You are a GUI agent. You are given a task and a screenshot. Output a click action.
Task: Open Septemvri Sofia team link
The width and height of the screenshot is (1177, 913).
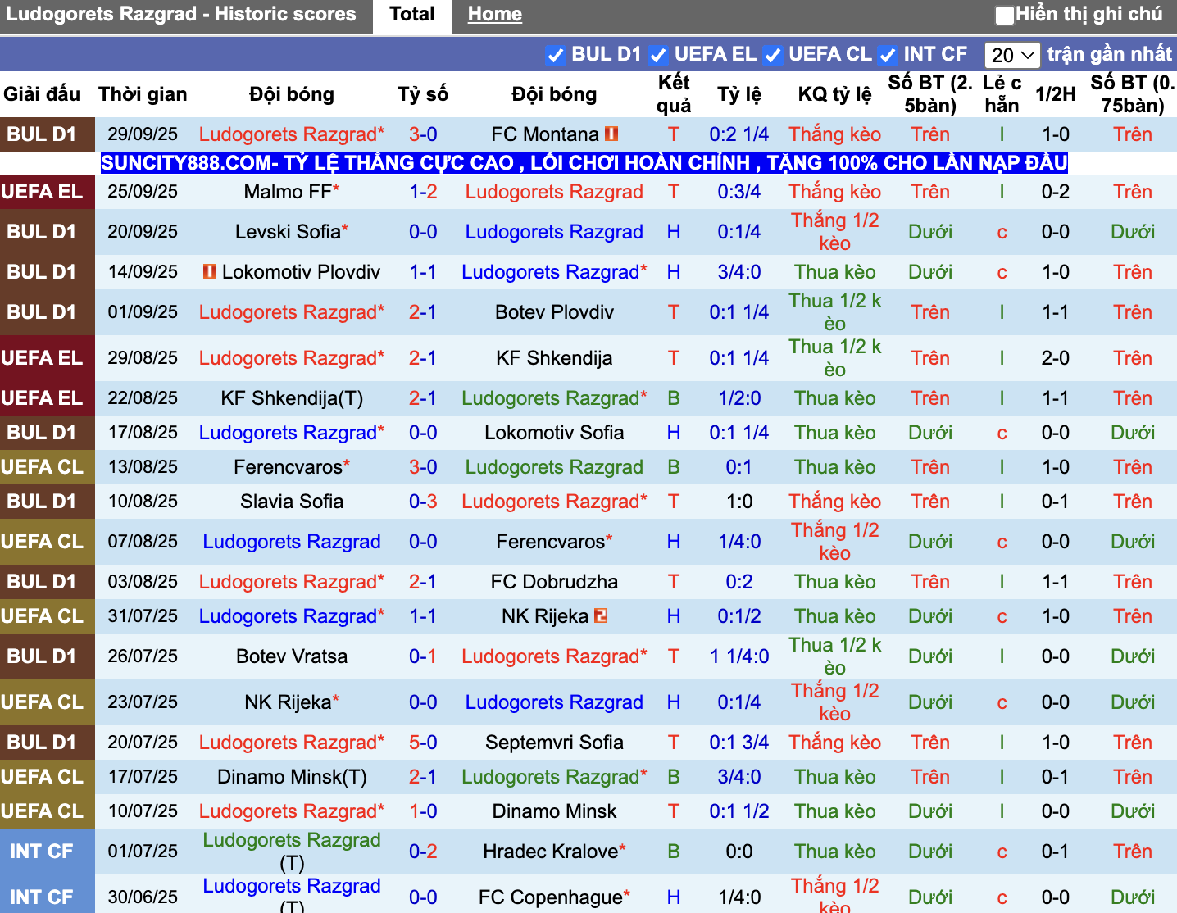pos(554,742)
